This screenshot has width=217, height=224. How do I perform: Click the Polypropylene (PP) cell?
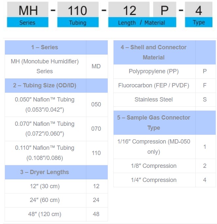[x=154, y=71]
